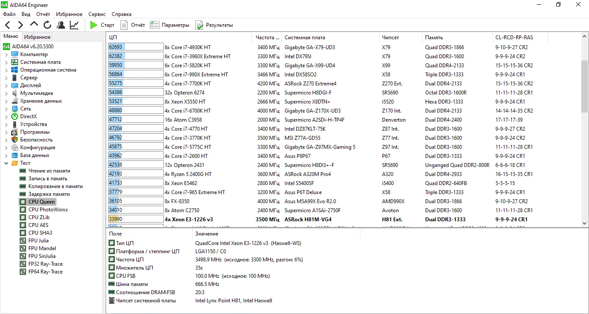Click the green Старт play icon
The width and height of the screenshot is (589, 314).
click(x=94, y=25)
